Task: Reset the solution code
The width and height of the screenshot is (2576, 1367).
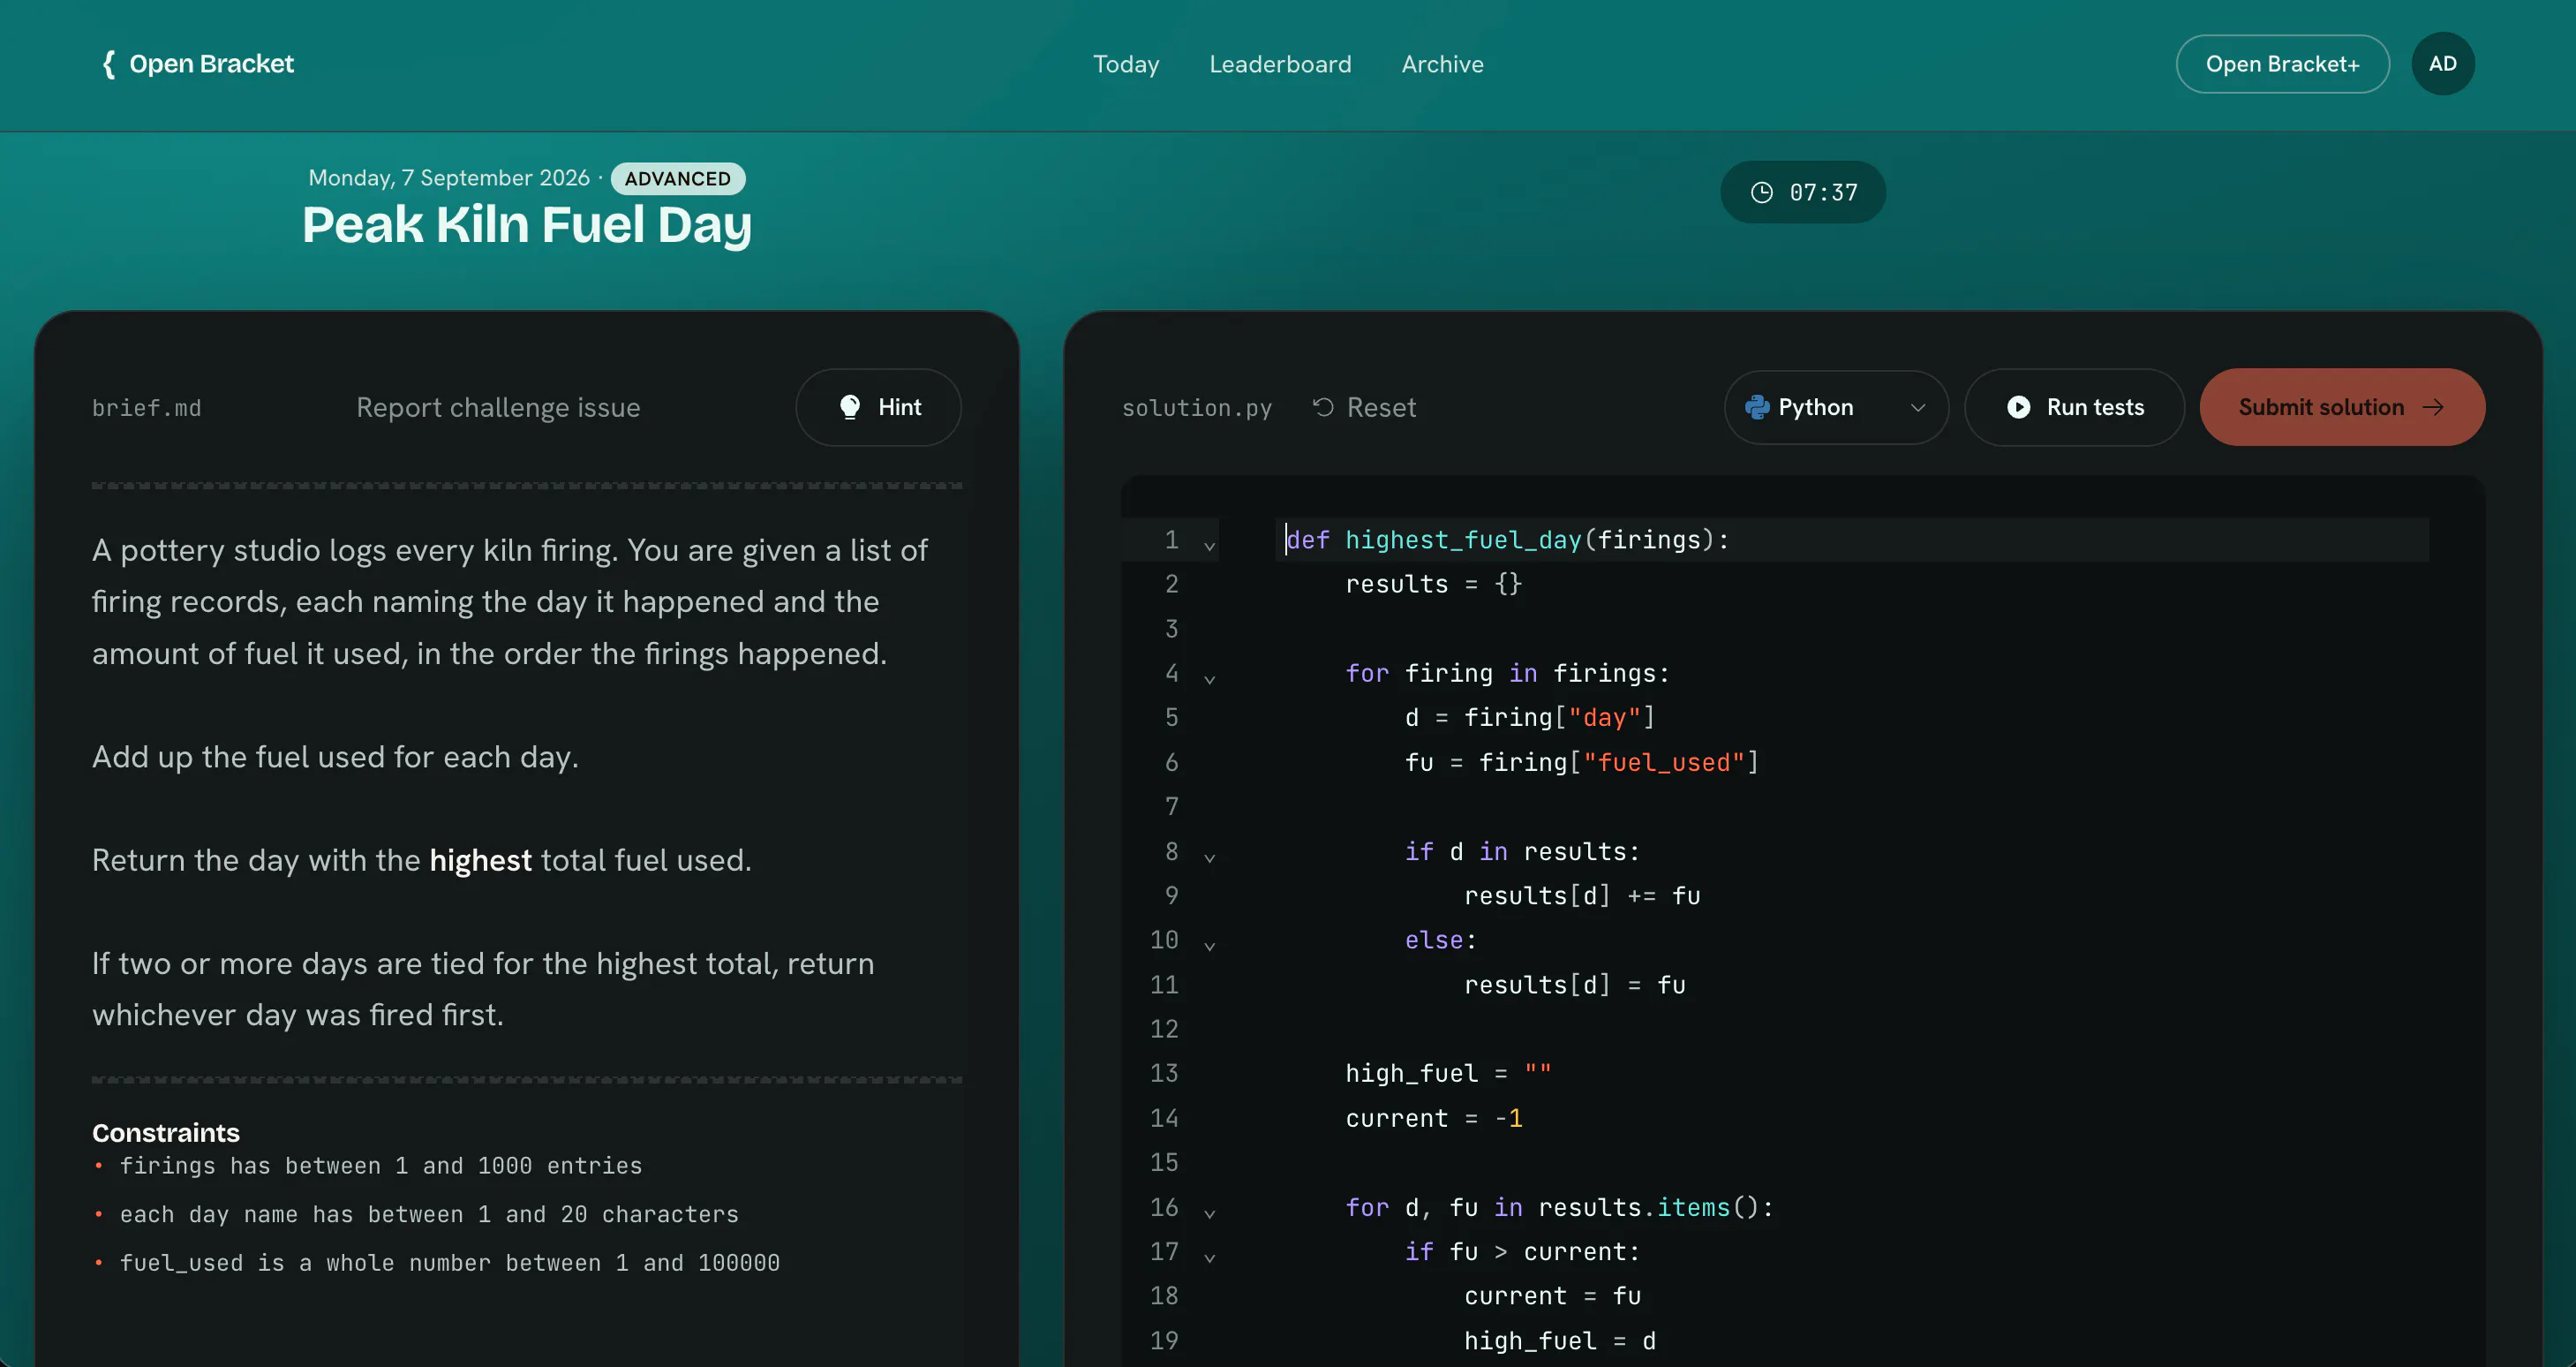Action: click(1364, 407)
